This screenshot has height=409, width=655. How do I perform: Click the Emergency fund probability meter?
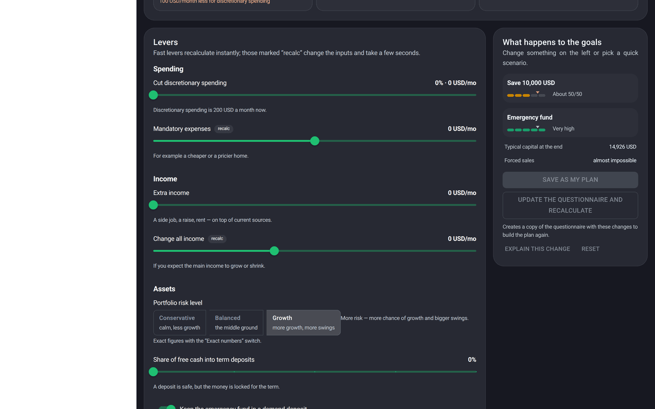[x=526, y=129]
